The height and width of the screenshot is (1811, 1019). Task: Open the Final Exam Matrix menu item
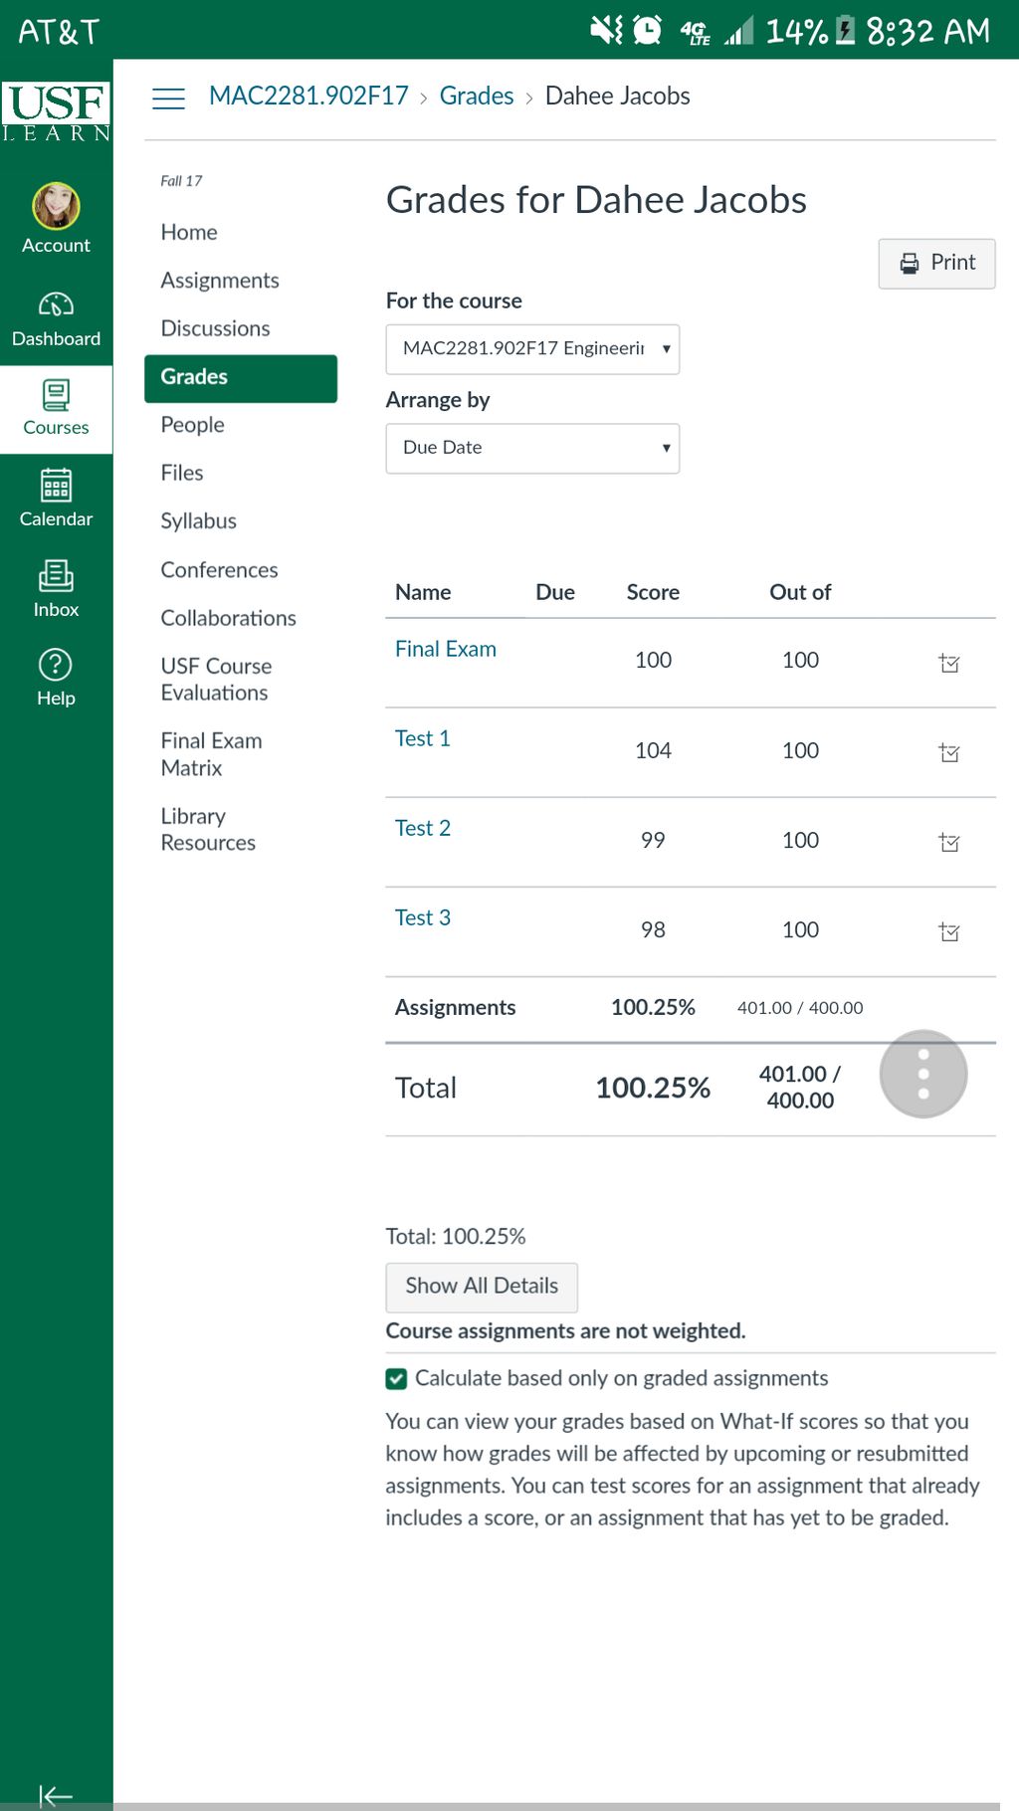click(x=211, y=754)
